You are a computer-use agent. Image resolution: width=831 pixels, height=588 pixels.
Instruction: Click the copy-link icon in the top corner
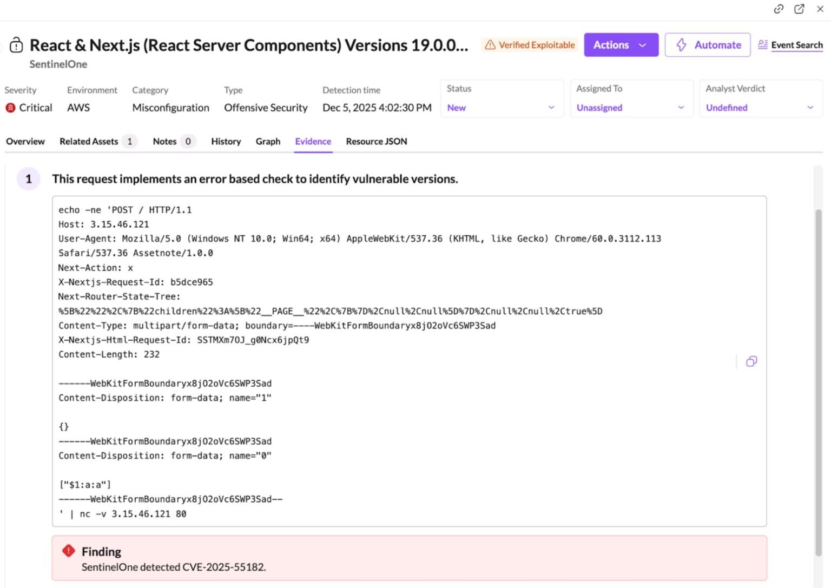(x=779, y=9)
